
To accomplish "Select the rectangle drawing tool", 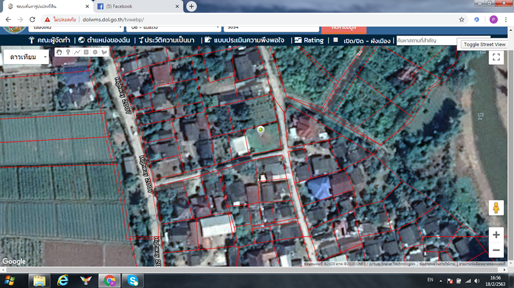I will [86, 52].
